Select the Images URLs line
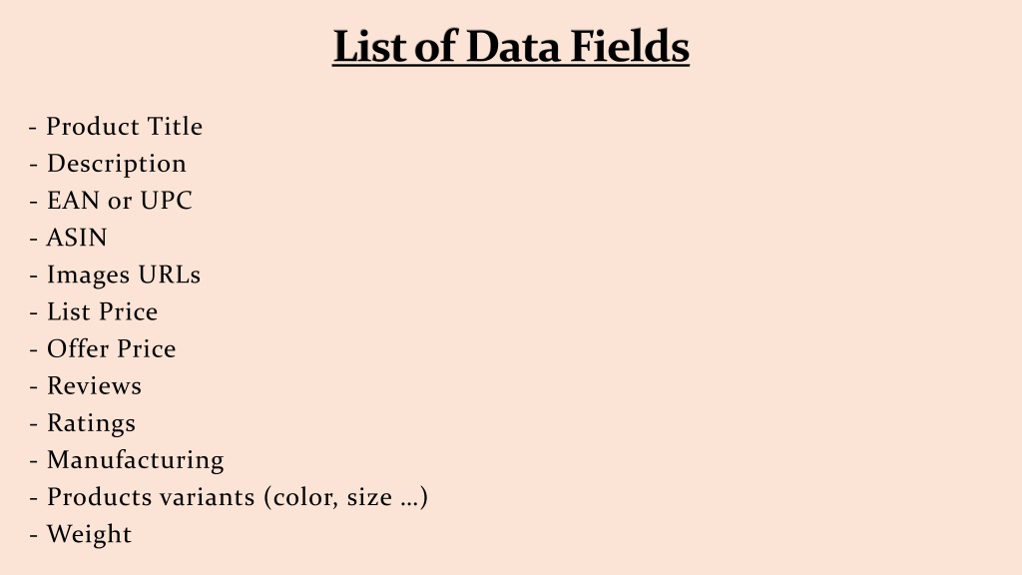This screenshot has height=575, width=1022. point(115,276)
